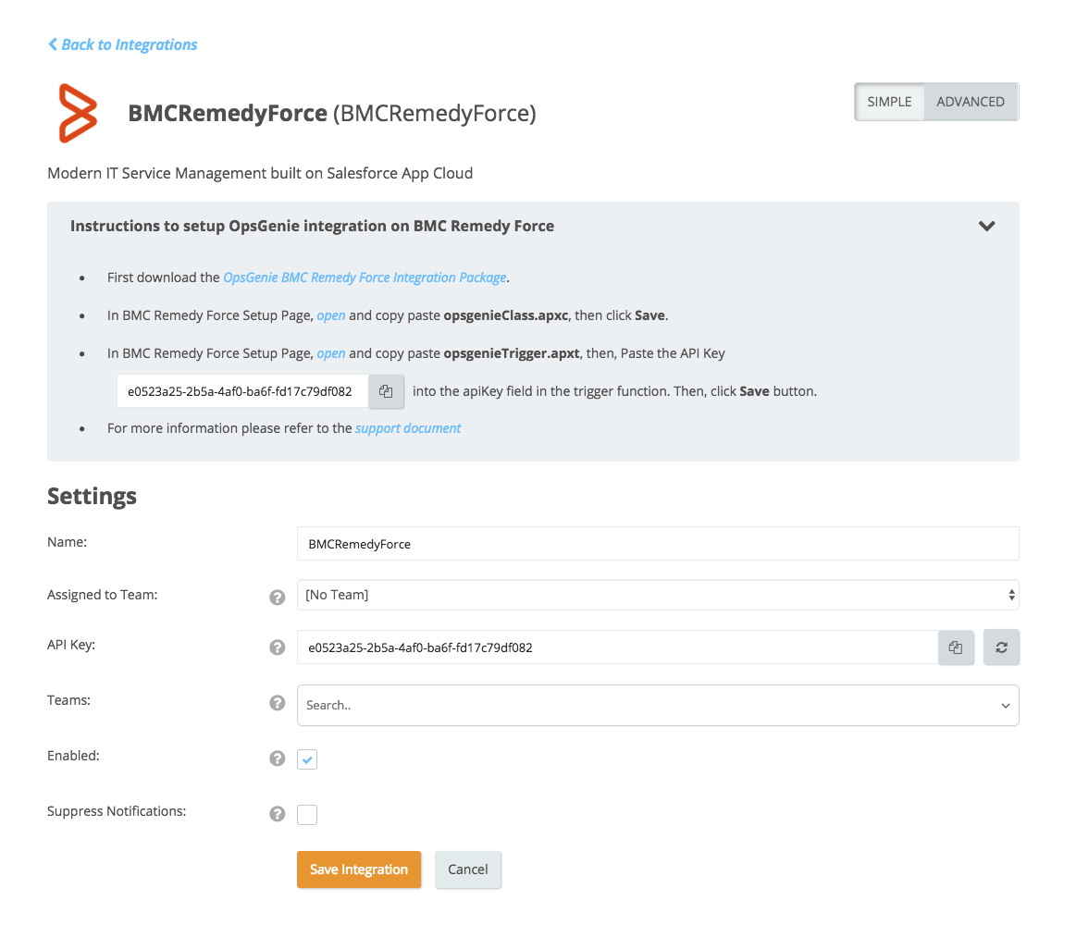This screenshot has height=937, width=1076.
Task: Collapse the setup instructions panel chevron
Action: pos(987,227)
